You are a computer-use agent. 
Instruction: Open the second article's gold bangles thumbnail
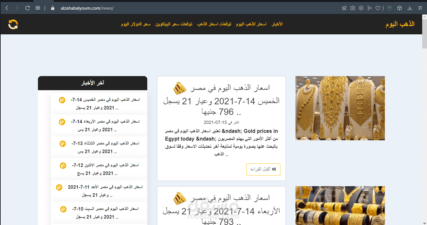(340, 205)
